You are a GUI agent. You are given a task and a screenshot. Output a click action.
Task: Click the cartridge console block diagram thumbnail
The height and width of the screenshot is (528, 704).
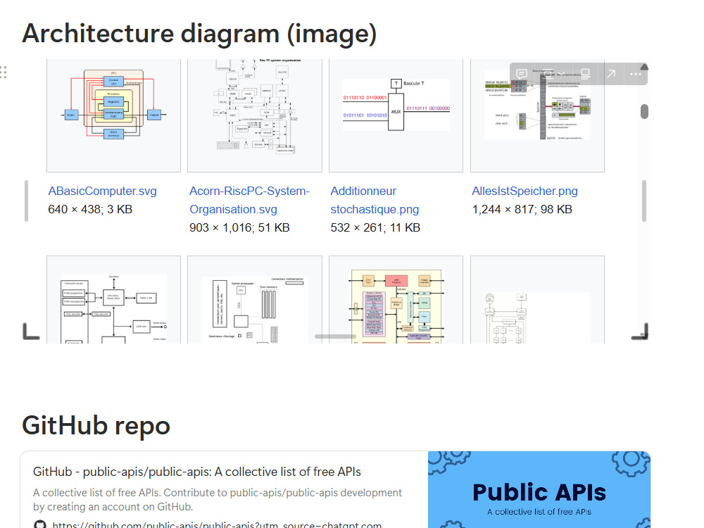coord(113,309)
